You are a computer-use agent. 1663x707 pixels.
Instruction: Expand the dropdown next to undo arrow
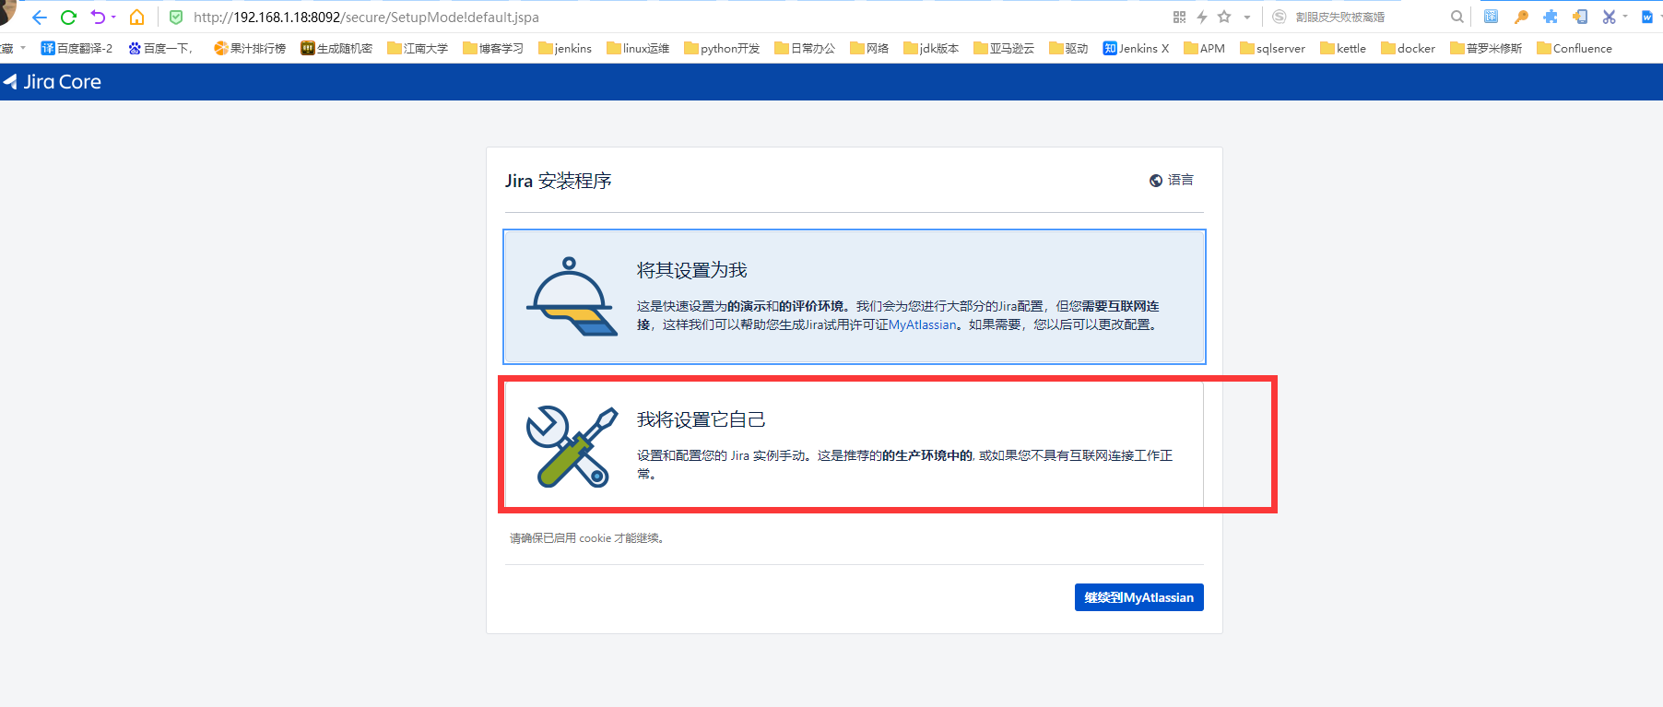point(113,18)
